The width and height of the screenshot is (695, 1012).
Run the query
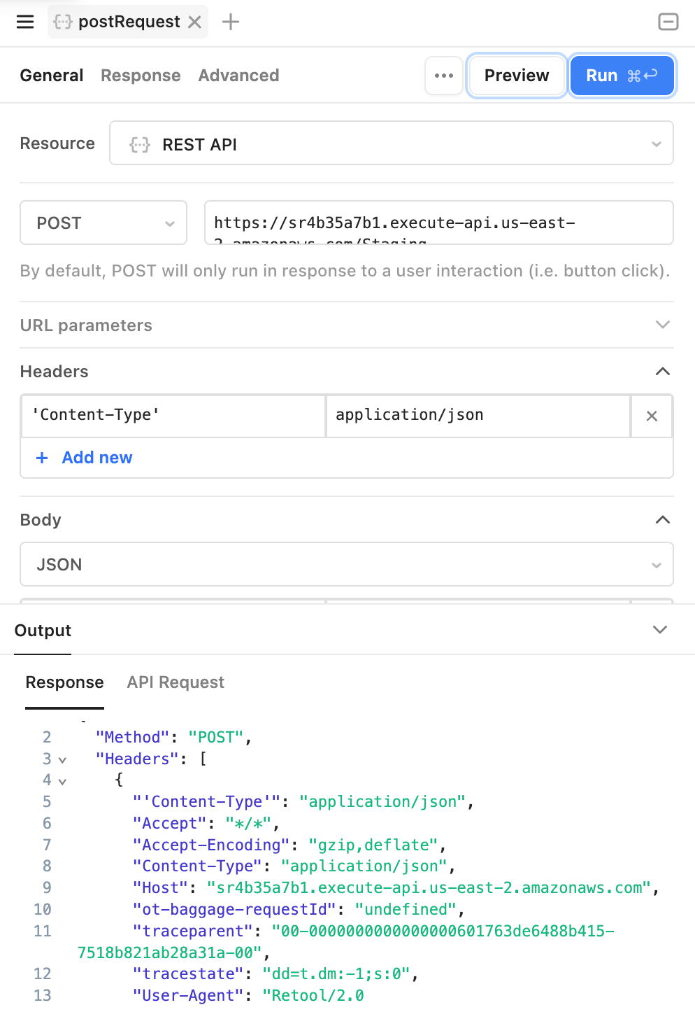(622, 76)
